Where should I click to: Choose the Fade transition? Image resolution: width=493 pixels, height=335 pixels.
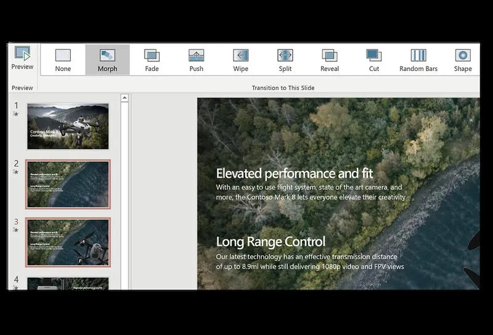tap(152, 60)
